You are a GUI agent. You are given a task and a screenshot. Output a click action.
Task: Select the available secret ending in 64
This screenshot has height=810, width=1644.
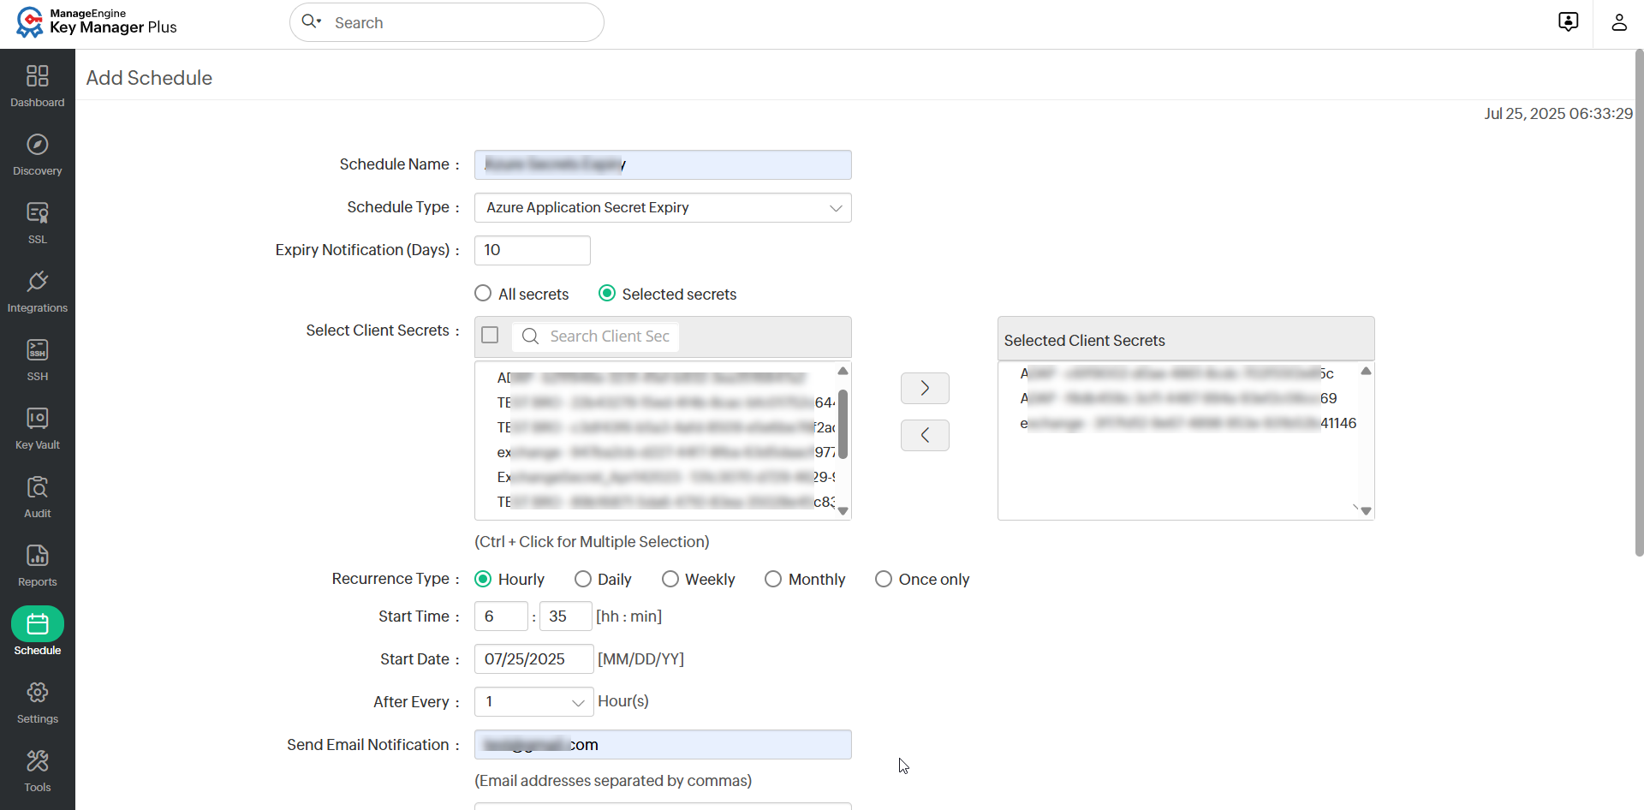point(665,402)
